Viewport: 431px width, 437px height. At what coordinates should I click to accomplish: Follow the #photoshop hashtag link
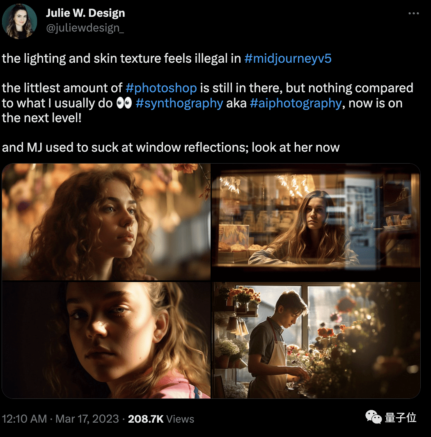pyautogui.click(x=161, y=88)
